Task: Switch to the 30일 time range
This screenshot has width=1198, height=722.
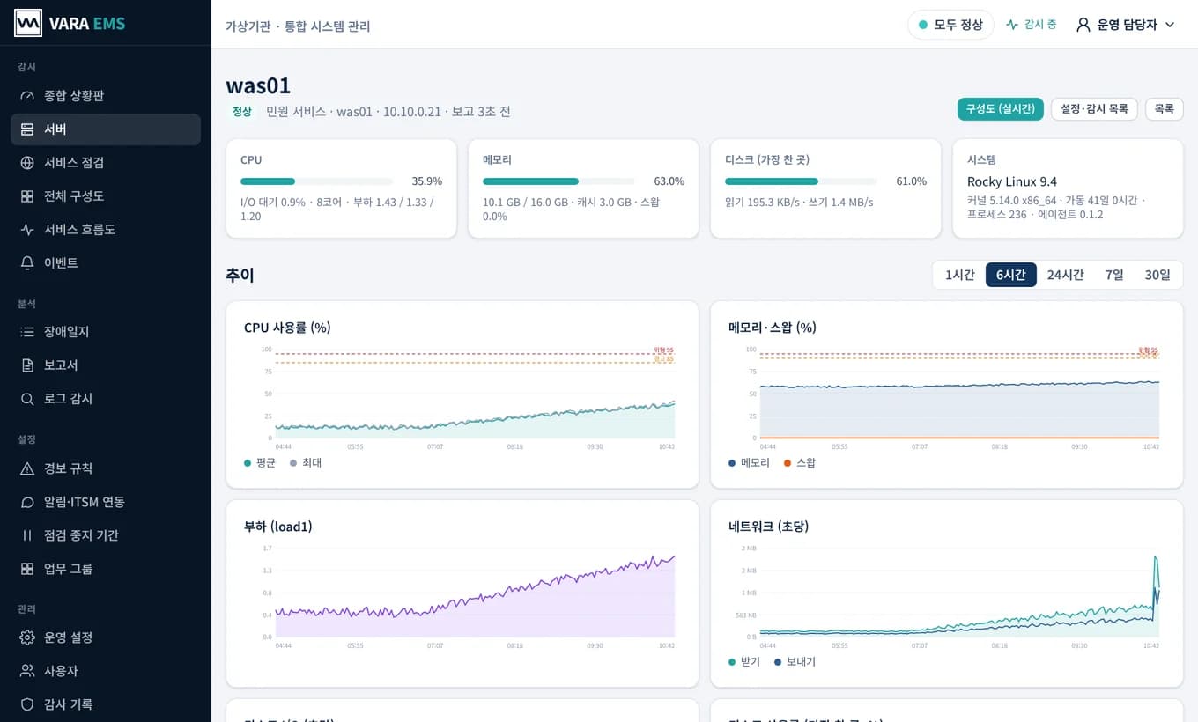Action: (x=1157, y=275)
